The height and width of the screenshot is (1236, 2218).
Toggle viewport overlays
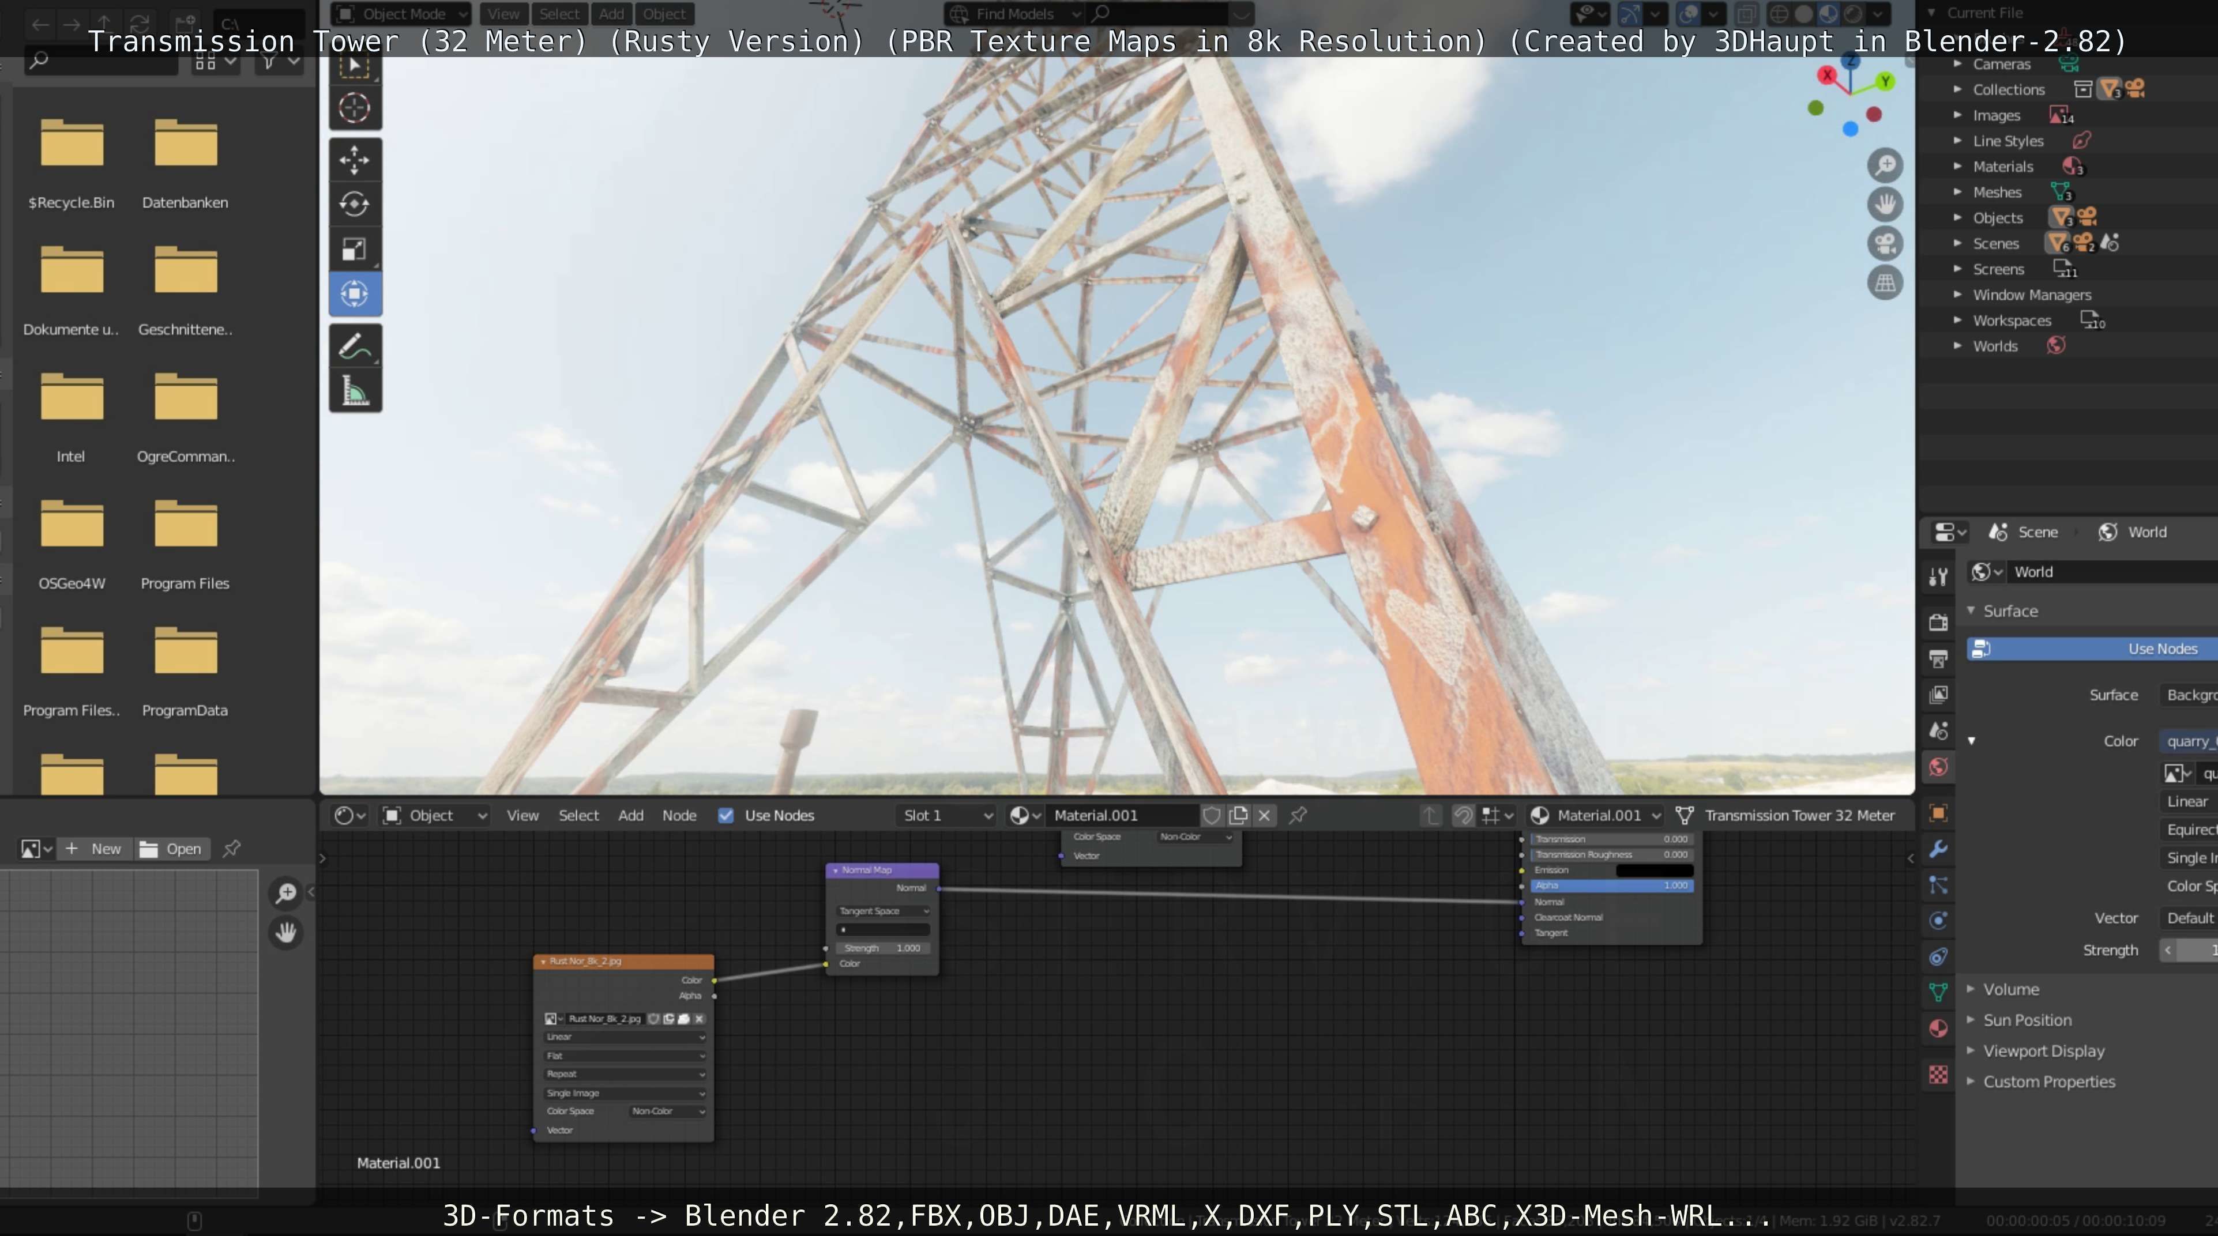point(1689,14)
